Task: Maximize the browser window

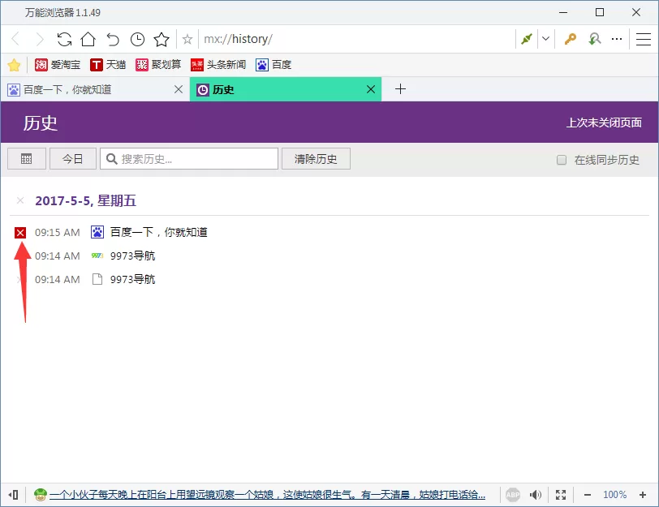Action: click(600, 13)
